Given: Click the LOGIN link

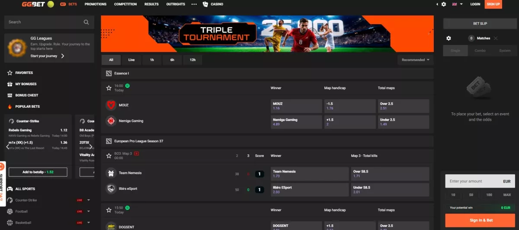Looking at the screenshot, I should coord(475,4).
